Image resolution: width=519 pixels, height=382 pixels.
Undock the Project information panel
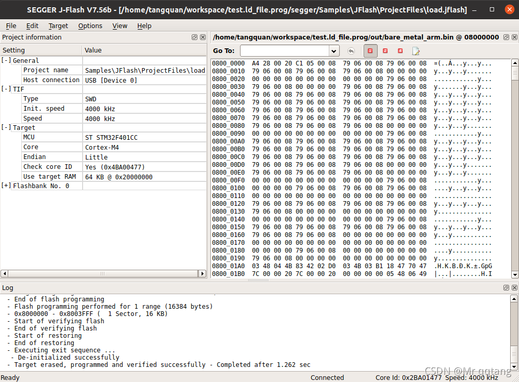point(194,37)
